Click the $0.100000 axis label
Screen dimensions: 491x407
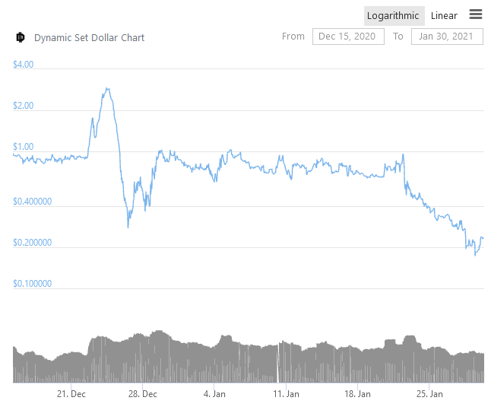(x=33, y=284)
